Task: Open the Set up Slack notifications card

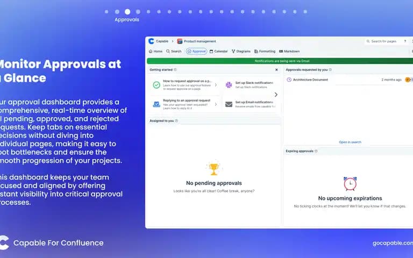Action: [249, 85]
